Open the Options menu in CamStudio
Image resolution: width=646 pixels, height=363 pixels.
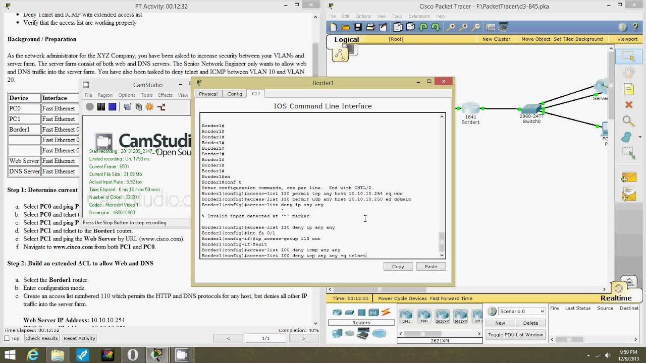point(127,95)
